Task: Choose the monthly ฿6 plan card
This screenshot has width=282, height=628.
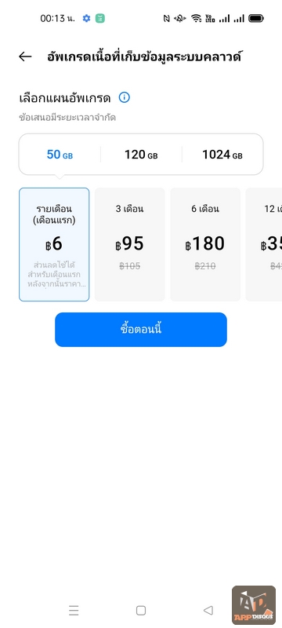Action: pos(54,244)
